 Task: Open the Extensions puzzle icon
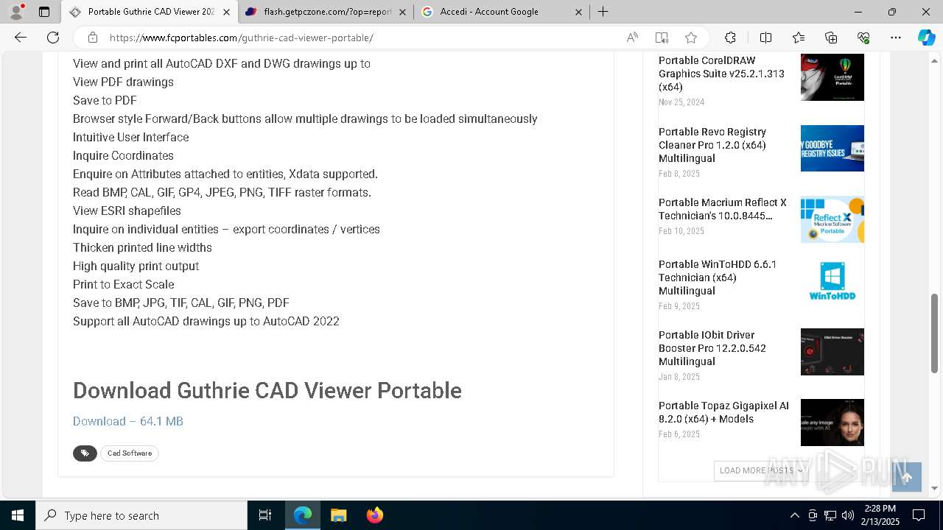click(730, 38)
